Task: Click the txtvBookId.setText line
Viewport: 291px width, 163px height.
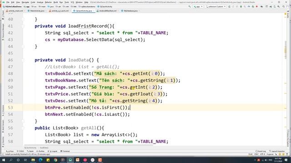Action: point(105,73)
